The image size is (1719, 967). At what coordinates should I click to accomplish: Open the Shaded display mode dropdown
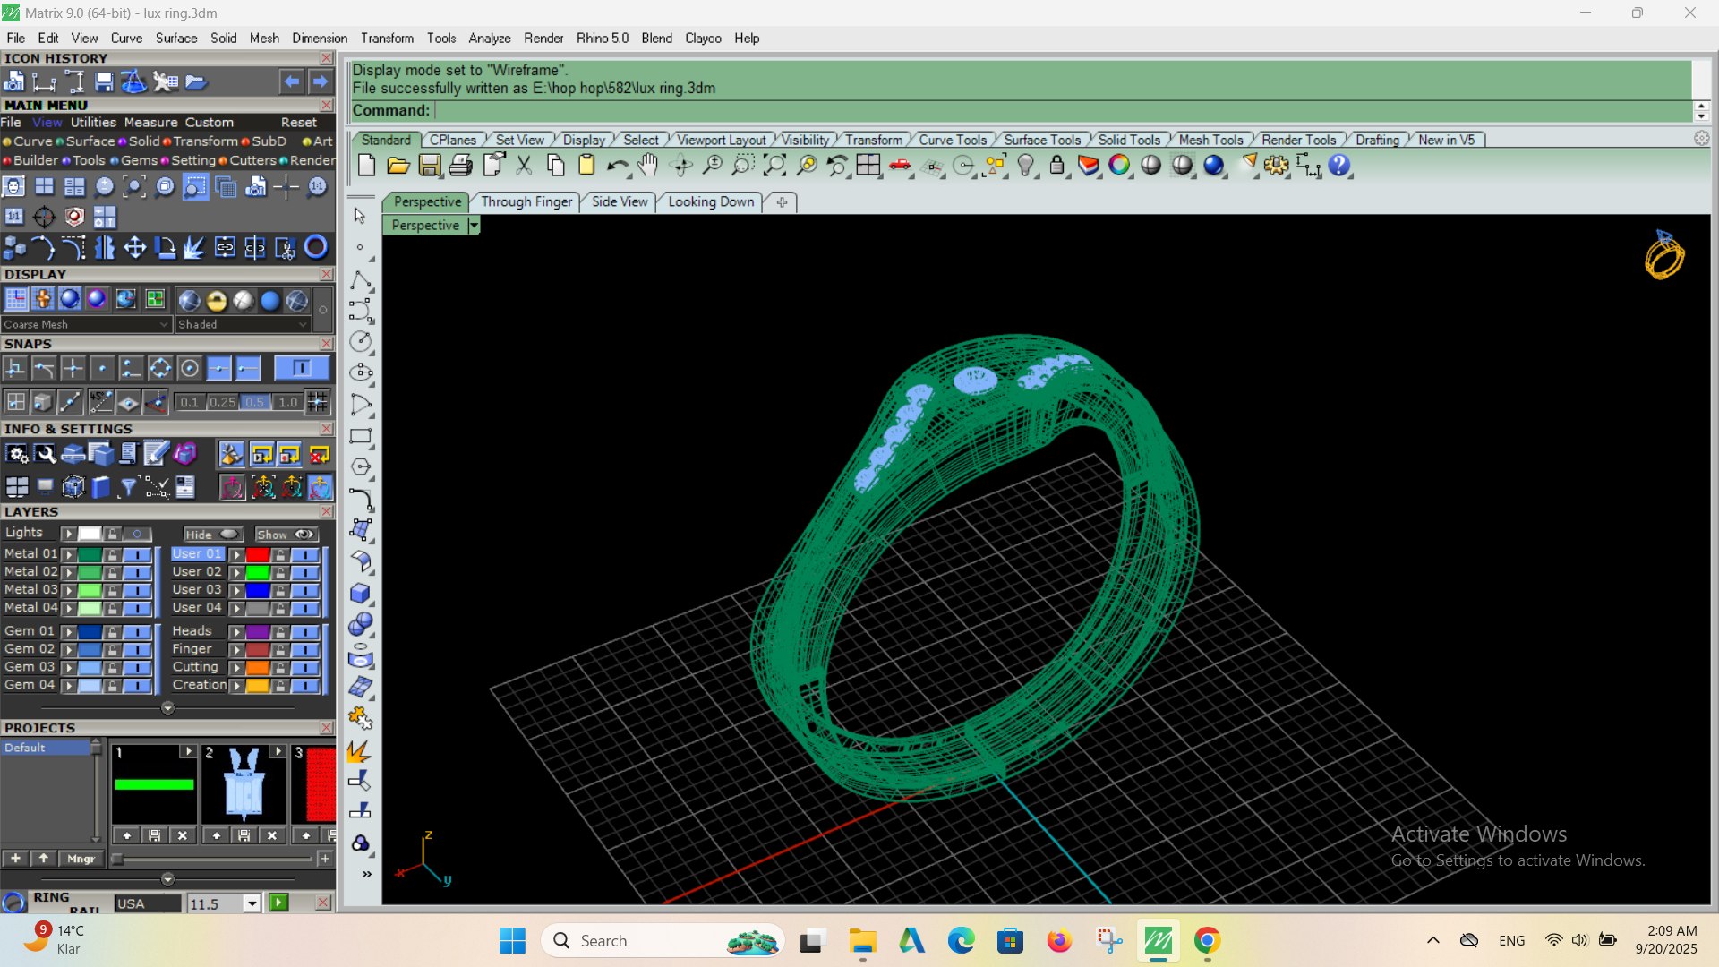click(244, 324)
